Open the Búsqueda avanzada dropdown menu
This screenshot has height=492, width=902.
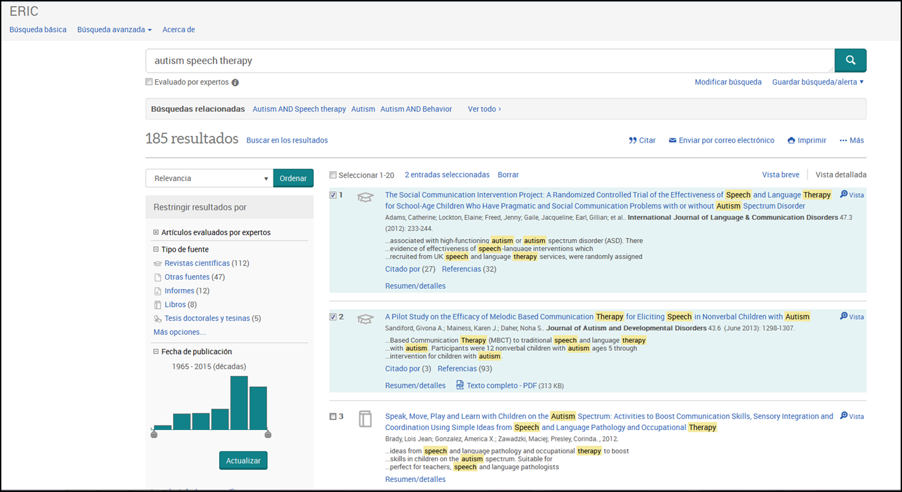[x=115, y=29]
